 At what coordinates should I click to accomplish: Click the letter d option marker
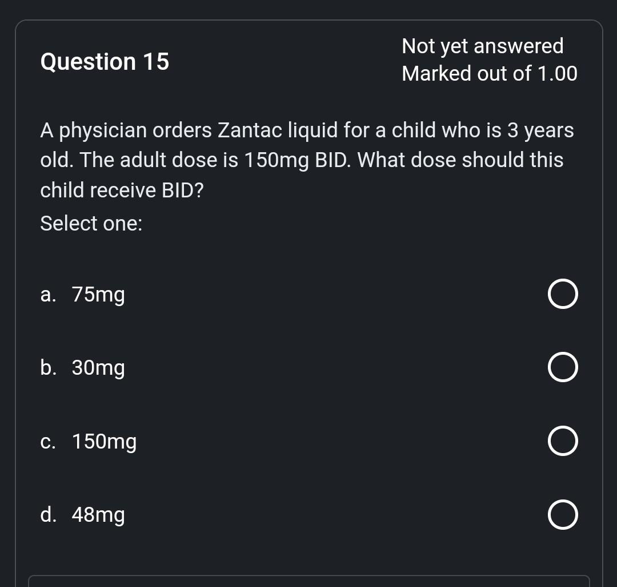(48, 514)
